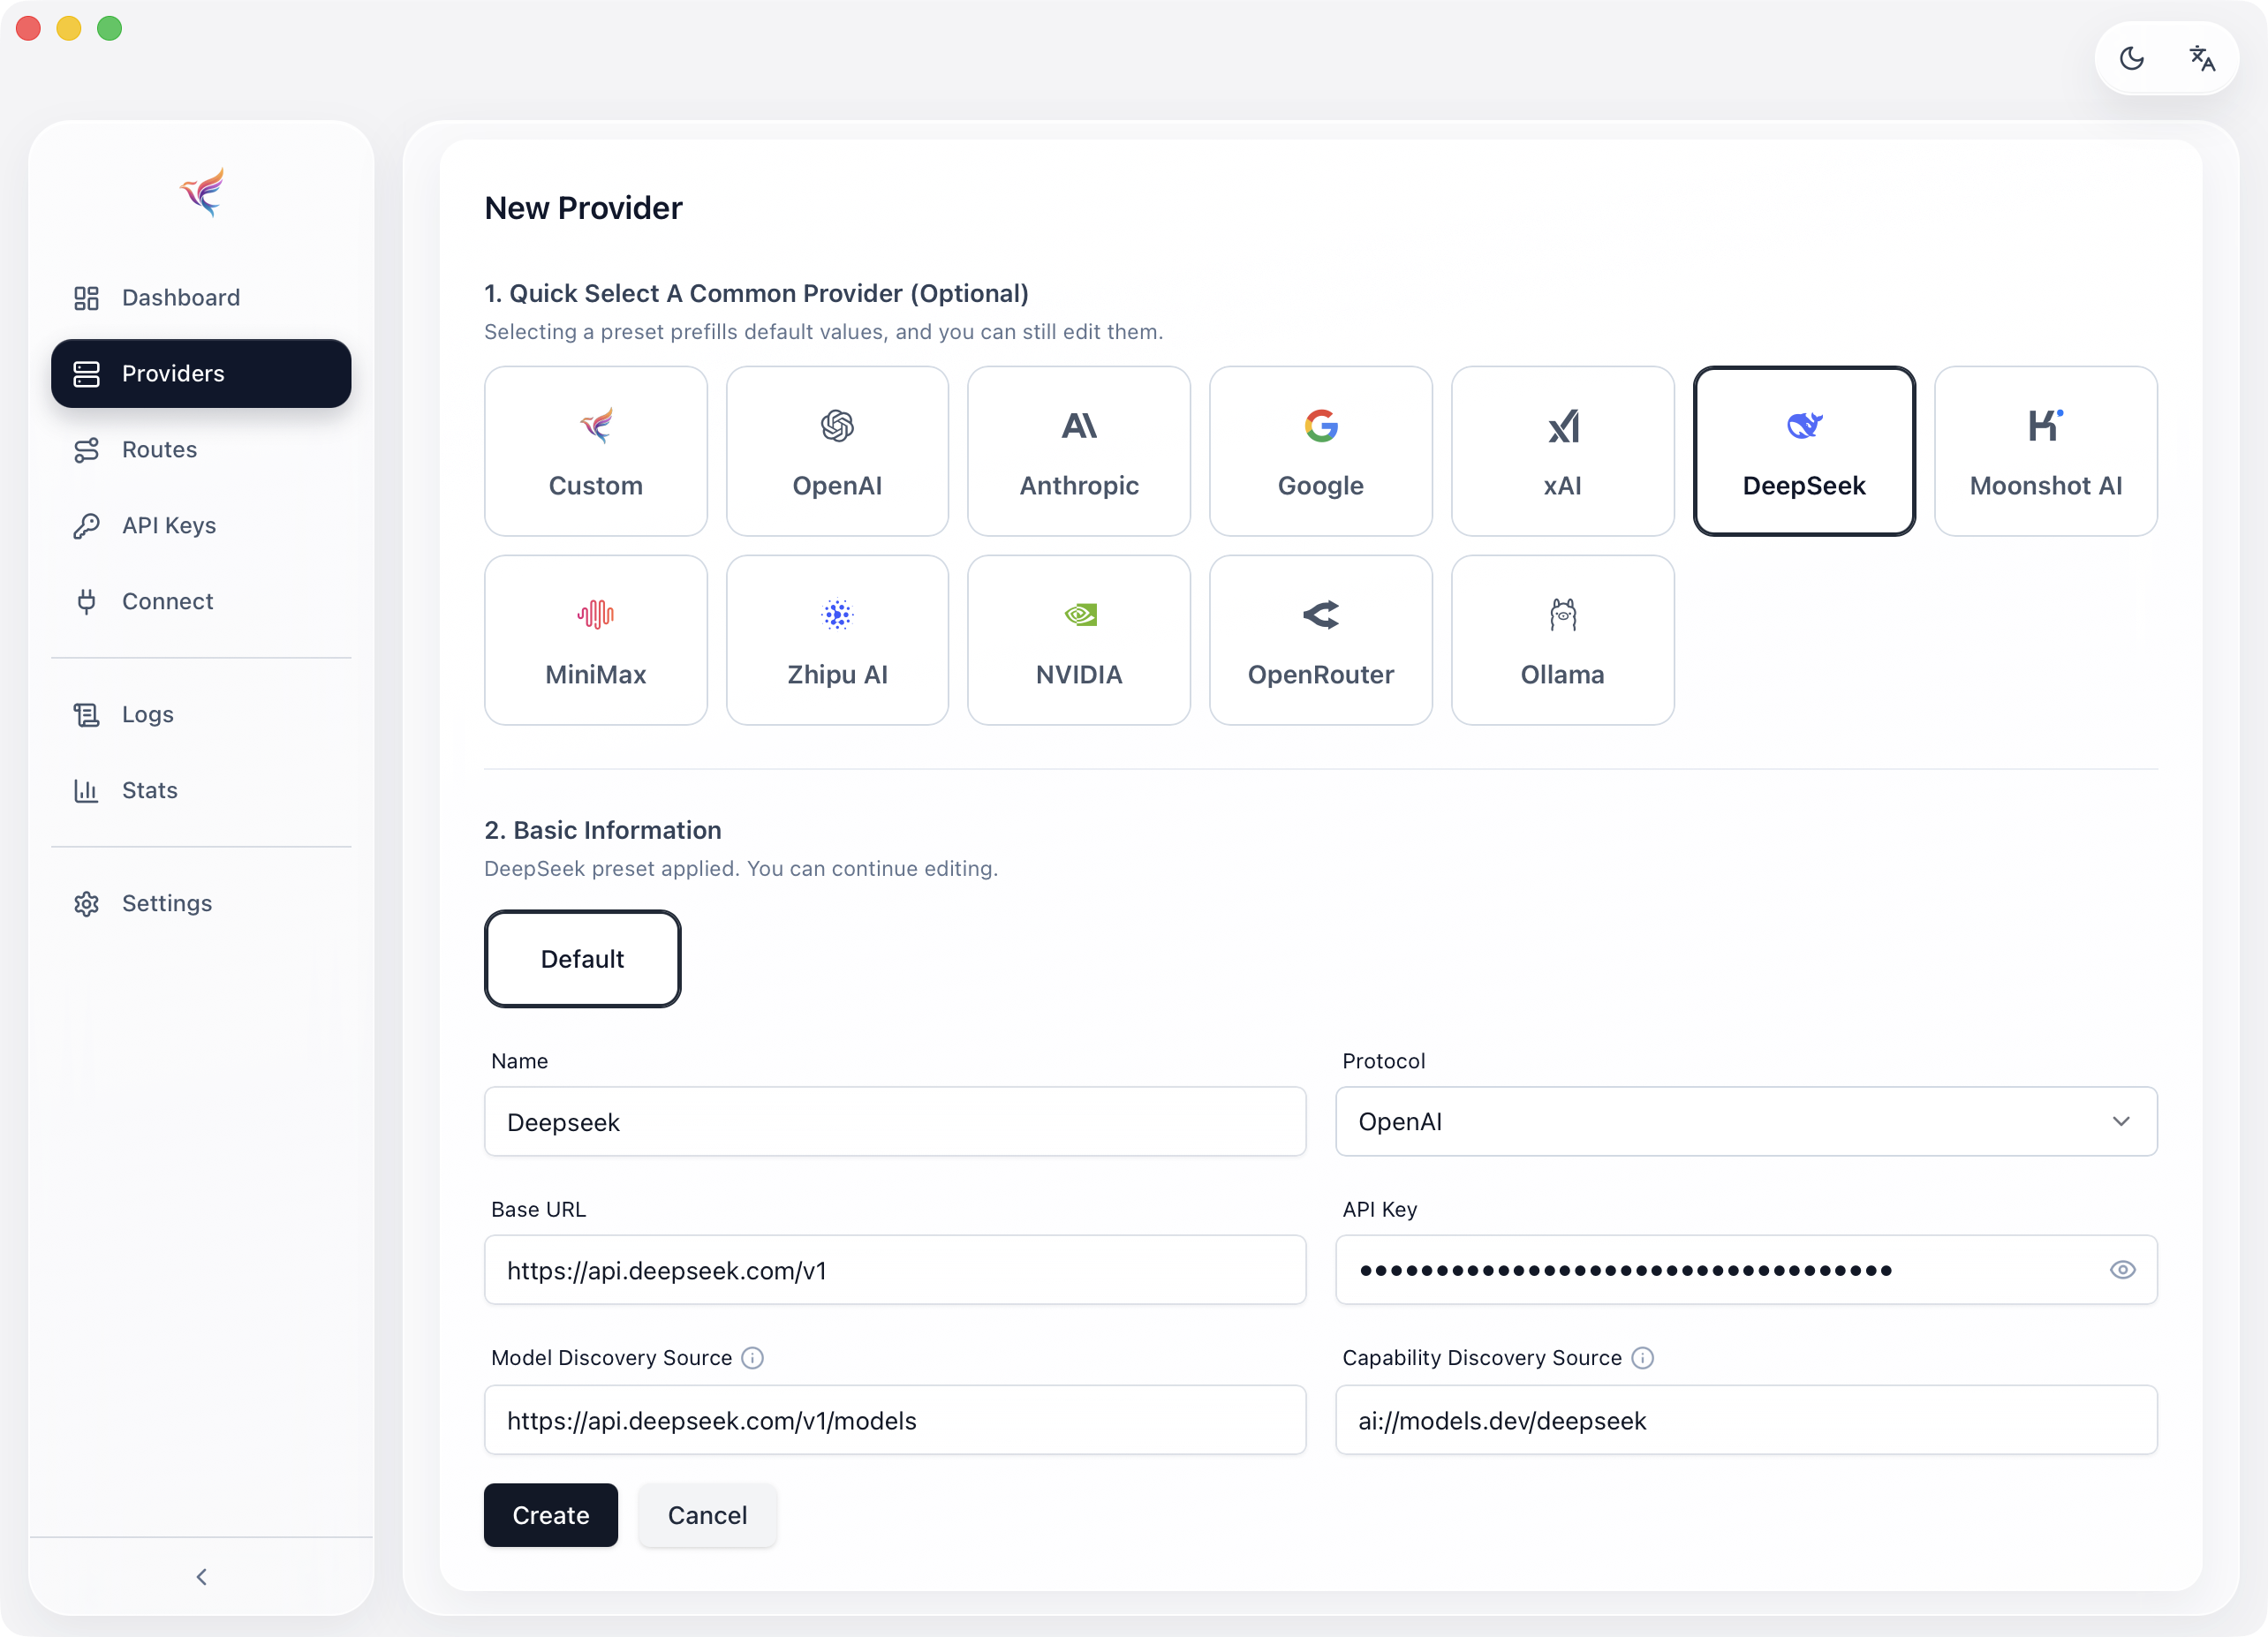The image size is (2268, 1637).
Task: Select the MiniMax provider preset
Action: click(596, 640)
